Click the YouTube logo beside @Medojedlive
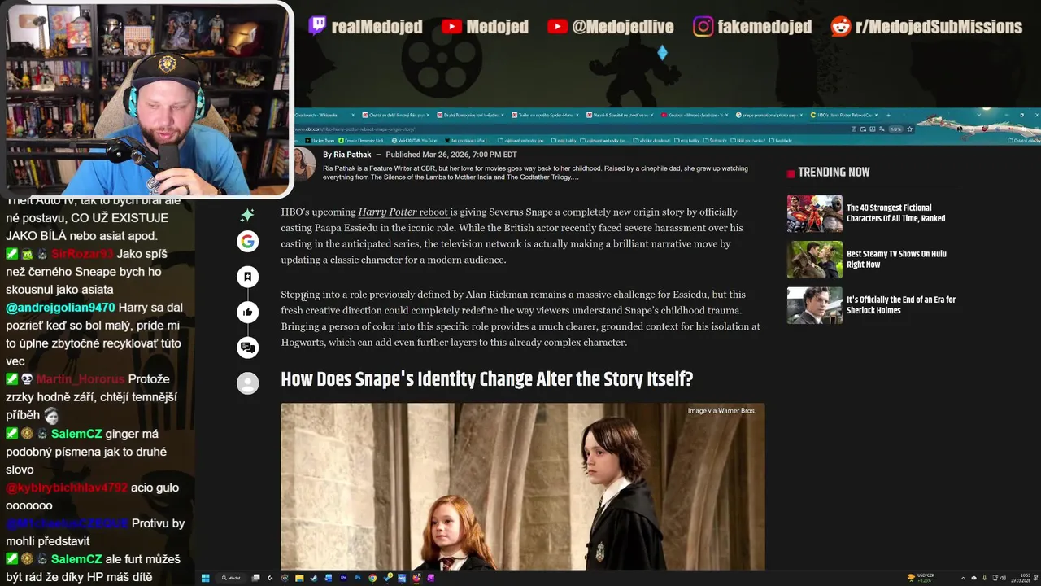1041x586 pixels. click(558, 27)
